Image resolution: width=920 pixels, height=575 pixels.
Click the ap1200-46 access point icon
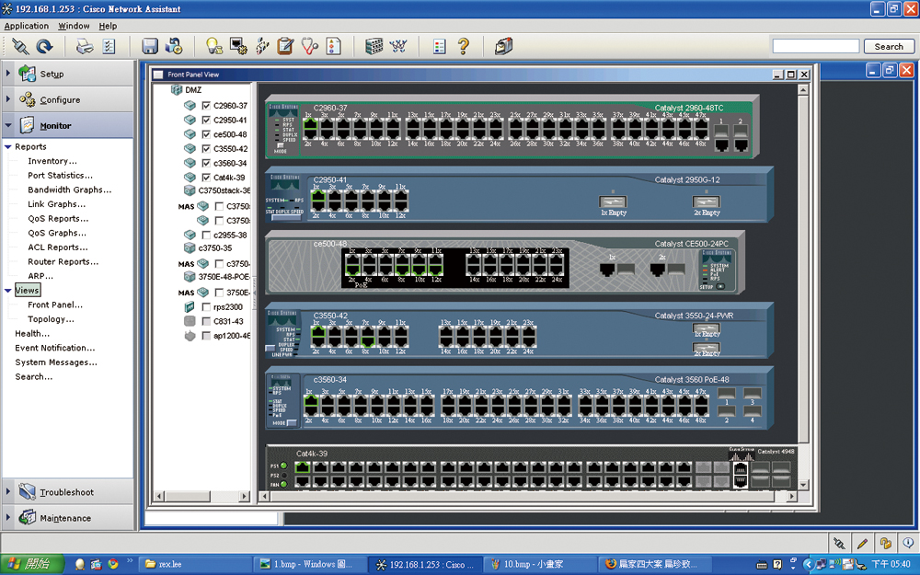pyautogui.click(x=190, y=336)
